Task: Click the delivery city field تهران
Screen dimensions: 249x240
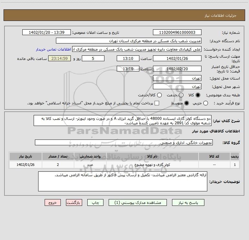Action: coord(177,87)
